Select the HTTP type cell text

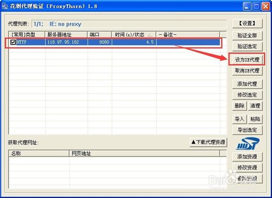coord(22,42)
